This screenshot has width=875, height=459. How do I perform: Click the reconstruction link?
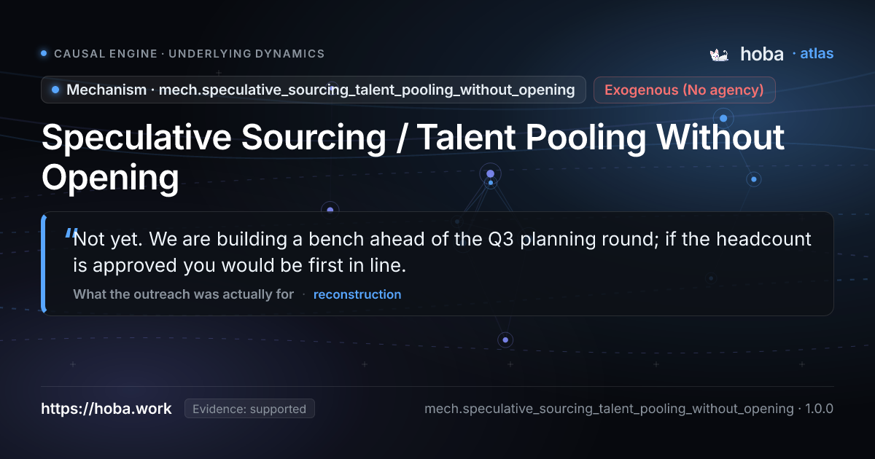[x=357, y=294]
